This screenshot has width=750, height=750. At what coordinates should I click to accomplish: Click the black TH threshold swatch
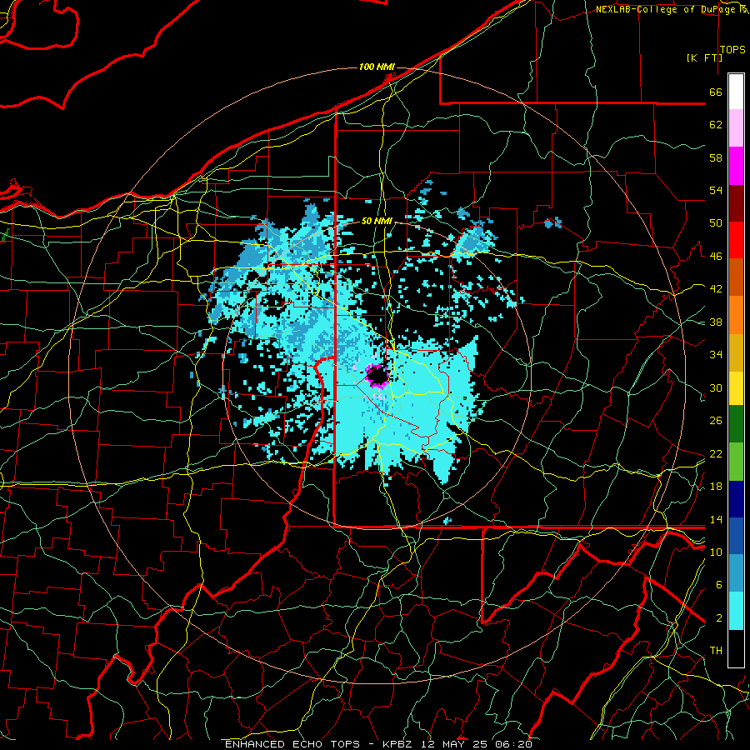(736, 648)
